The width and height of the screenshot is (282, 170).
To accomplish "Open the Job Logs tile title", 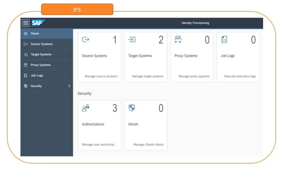I will (228, 56).
